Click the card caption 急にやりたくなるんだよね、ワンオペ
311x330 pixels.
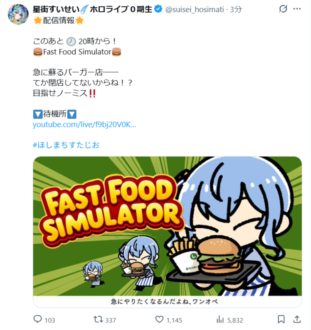pyautogui.click(x=164, y=302)
